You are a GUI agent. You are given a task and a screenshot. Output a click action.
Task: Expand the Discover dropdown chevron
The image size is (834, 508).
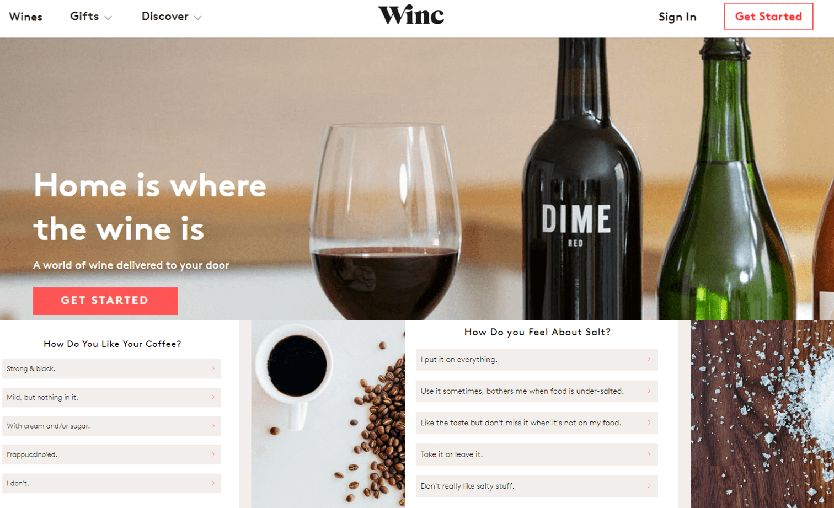pos(197,18)
